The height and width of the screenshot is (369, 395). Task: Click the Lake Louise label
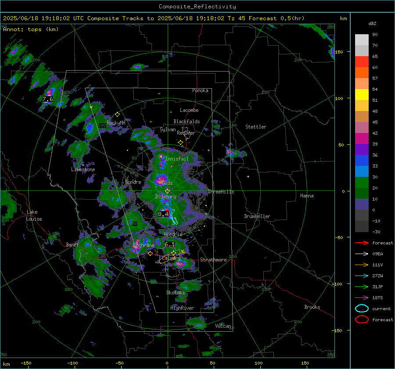click(34, 215)
